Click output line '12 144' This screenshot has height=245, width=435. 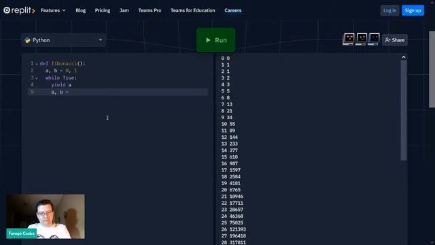[x=230, y=137]
